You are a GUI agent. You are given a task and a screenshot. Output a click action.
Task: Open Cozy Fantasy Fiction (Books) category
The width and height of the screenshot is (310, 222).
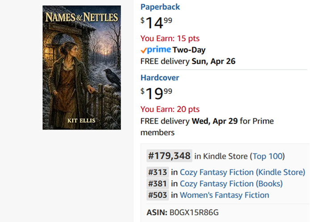231,183
